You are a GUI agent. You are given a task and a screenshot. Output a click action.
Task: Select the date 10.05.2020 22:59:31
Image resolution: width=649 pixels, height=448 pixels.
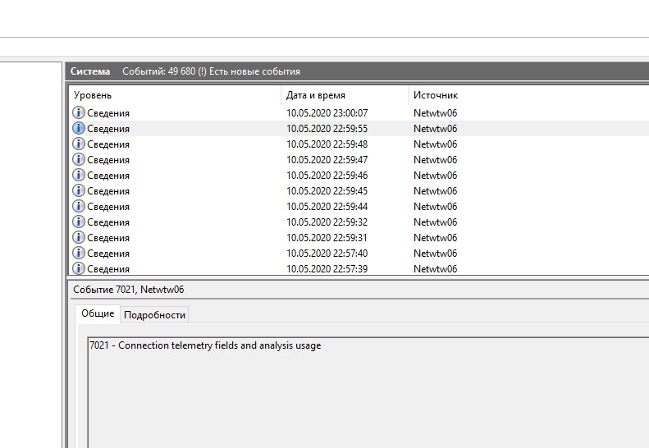click(x=327, y=238)
